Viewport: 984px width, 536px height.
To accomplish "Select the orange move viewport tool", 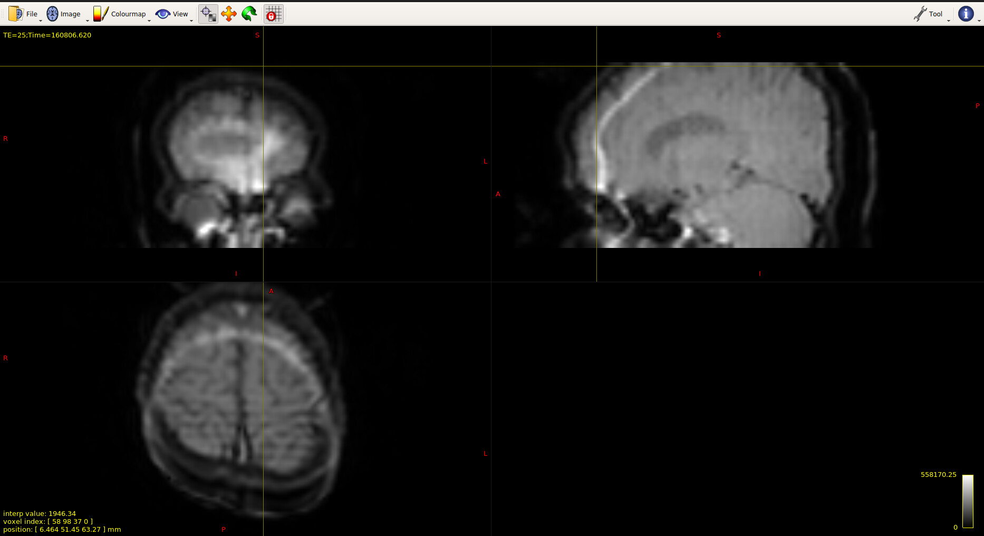I will (229, 14).
